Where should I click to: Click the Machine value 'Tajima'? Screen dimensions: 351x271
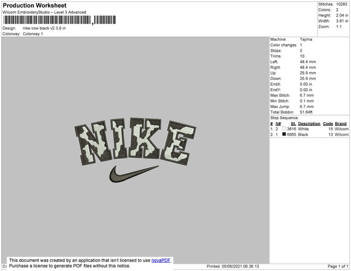click(x=306, y=39)
